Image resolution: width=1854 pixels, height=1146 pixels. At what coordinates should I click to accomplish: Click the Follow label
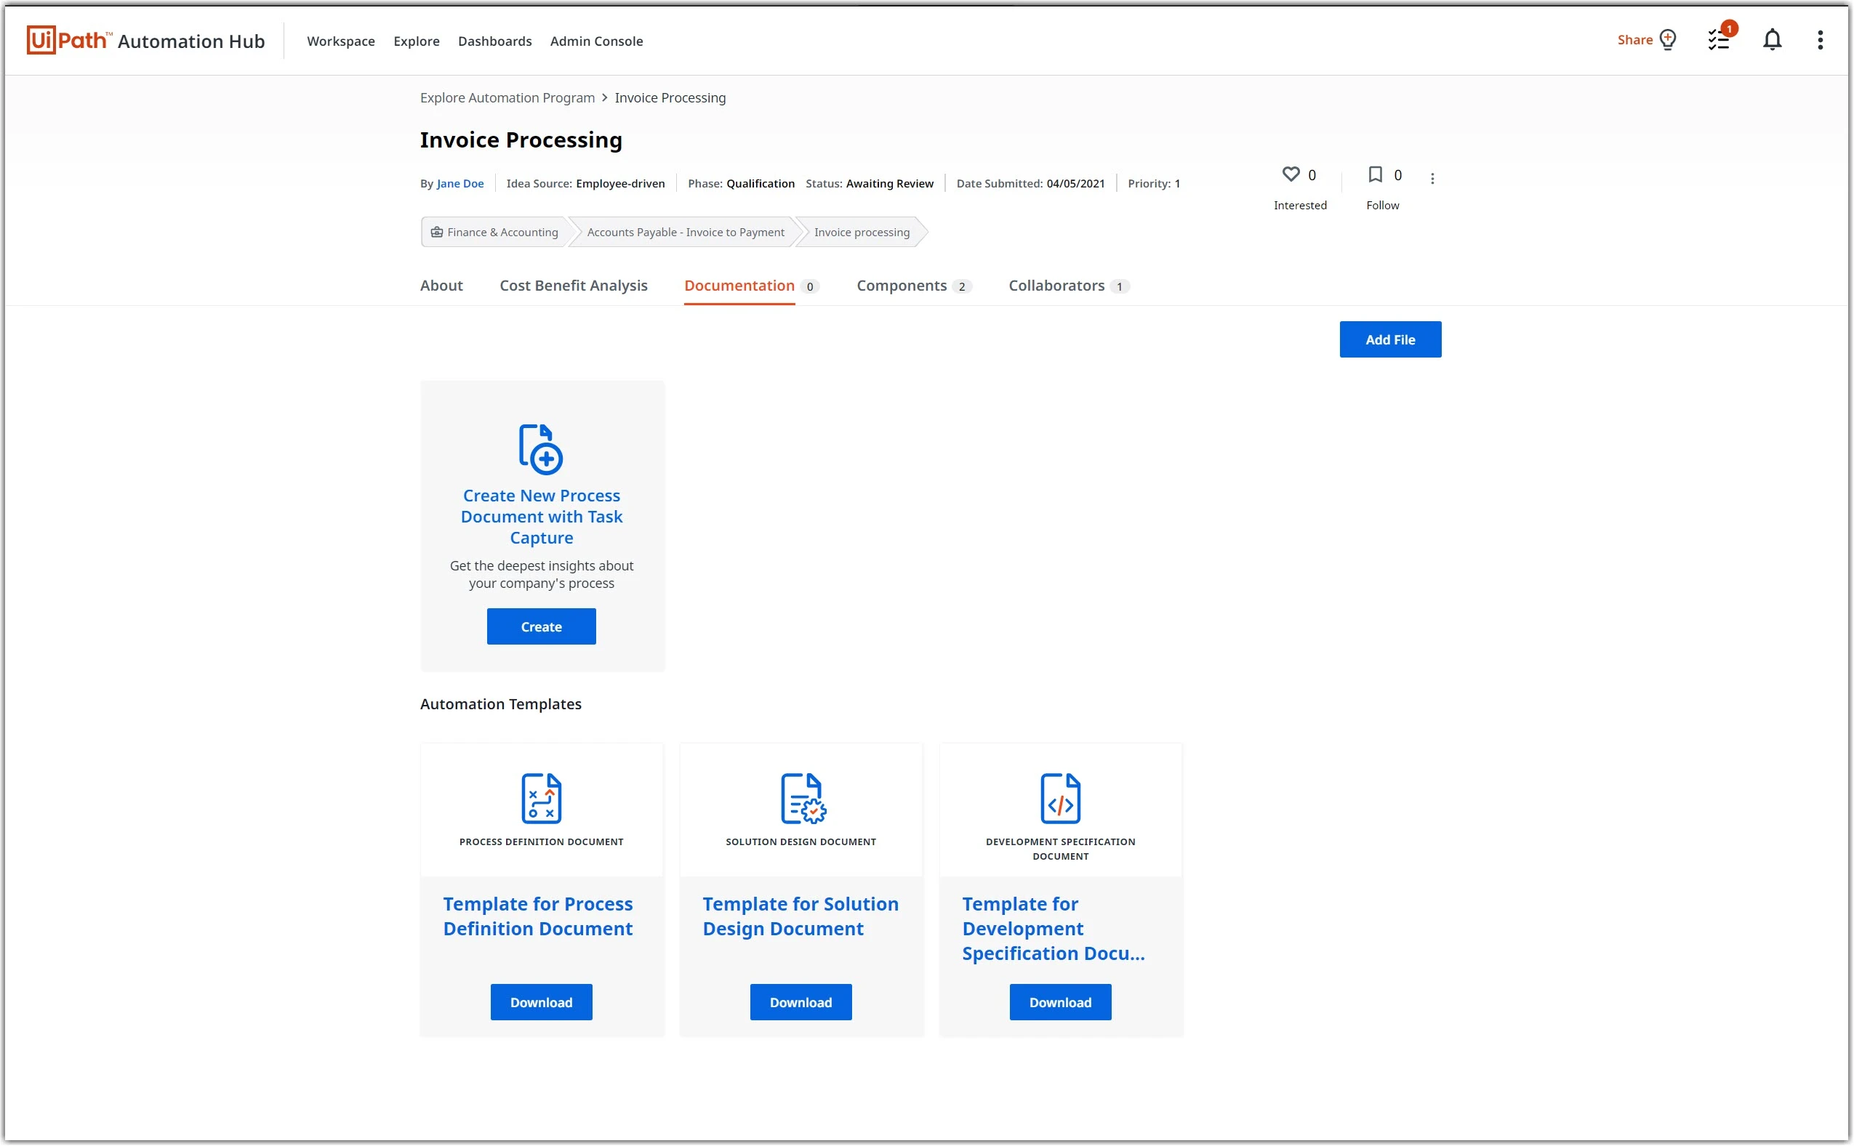pyautogui.click(x=1383, y=206)
